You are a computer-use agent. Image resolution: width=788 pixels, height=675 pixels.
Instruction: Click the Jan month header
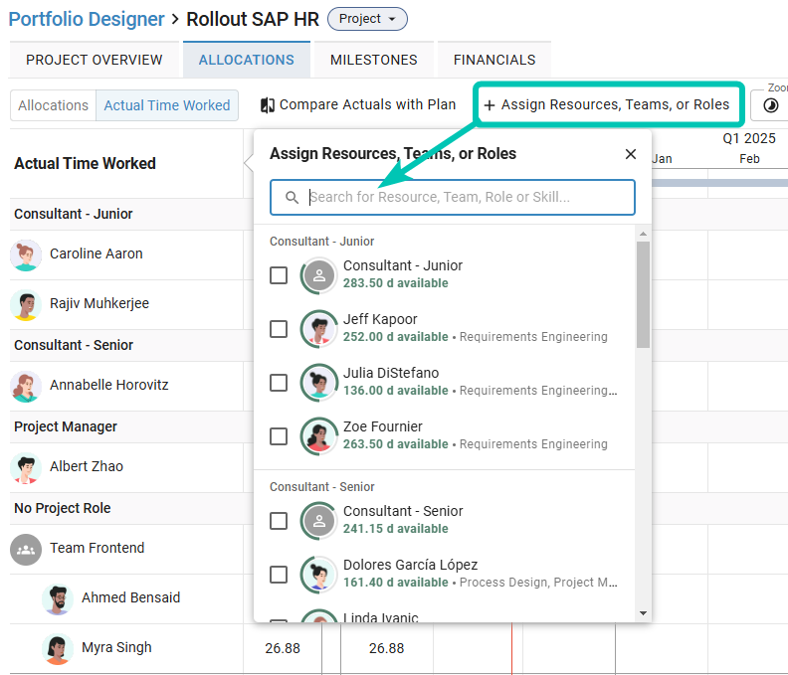[x=662, y=159]
